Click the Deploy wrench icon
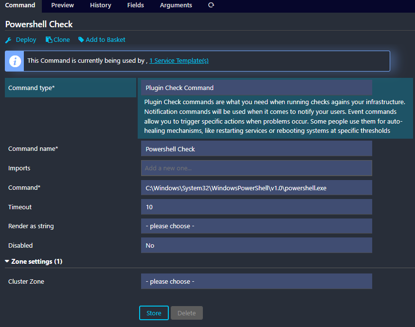Image resolution: width=415 pixels, height=327 pixels. tap(8, 40)
